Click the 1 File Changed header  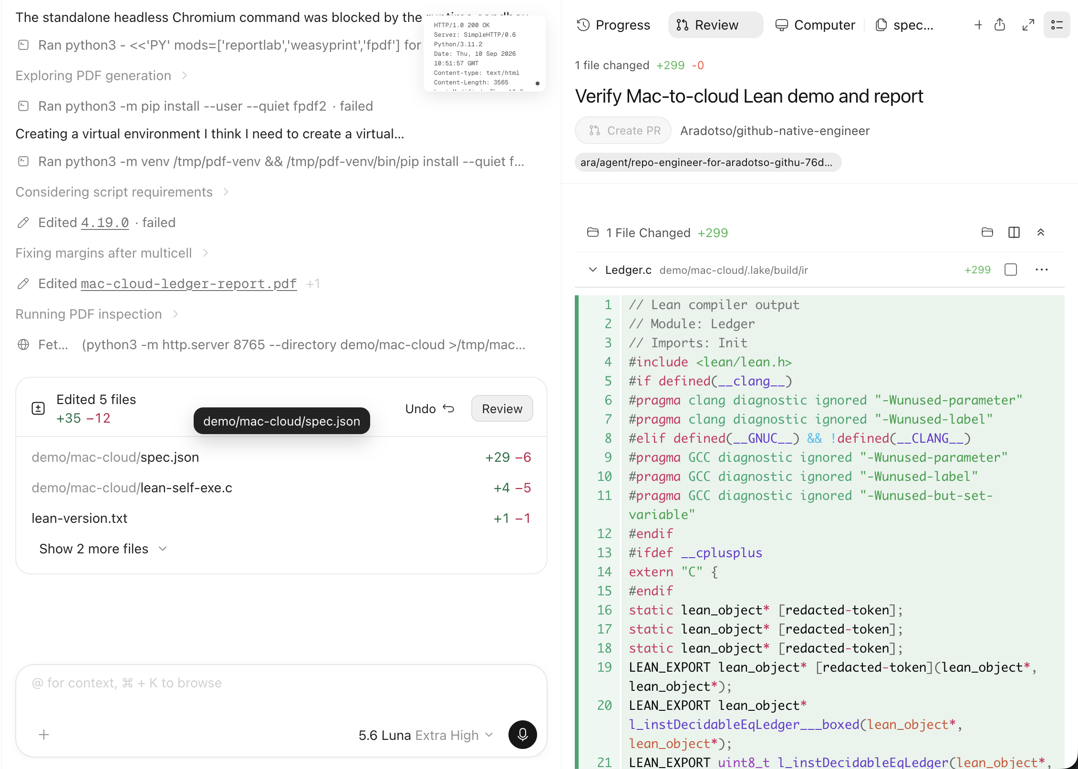click(x=657, y=233)
